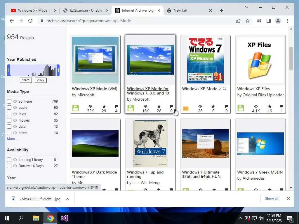This screenshot has height=224, width=299.
Task: Check the software media type checkbox
Action: (x=9, y=101)
